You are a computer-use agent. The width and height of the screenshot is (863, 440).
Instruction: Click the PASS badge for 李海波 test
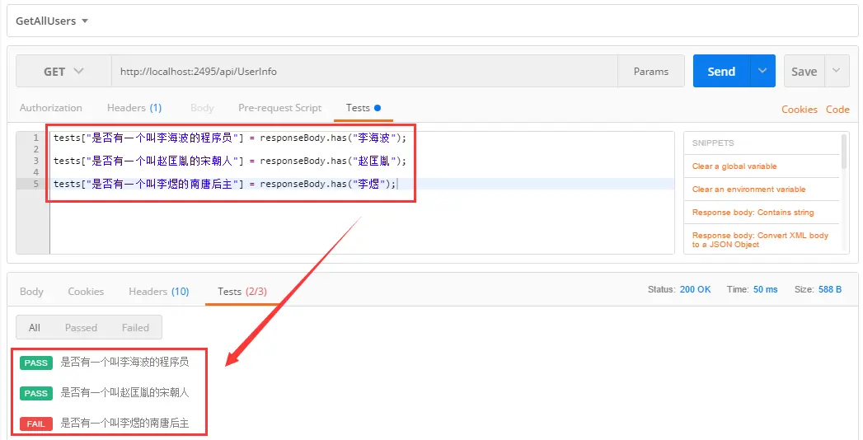tap(36, 363)
